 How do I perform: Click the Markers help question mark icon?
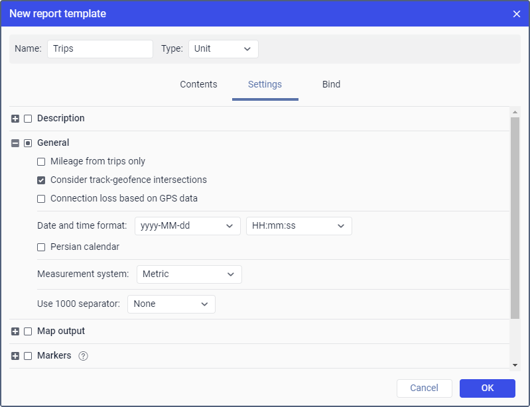(x=83, y=356)
